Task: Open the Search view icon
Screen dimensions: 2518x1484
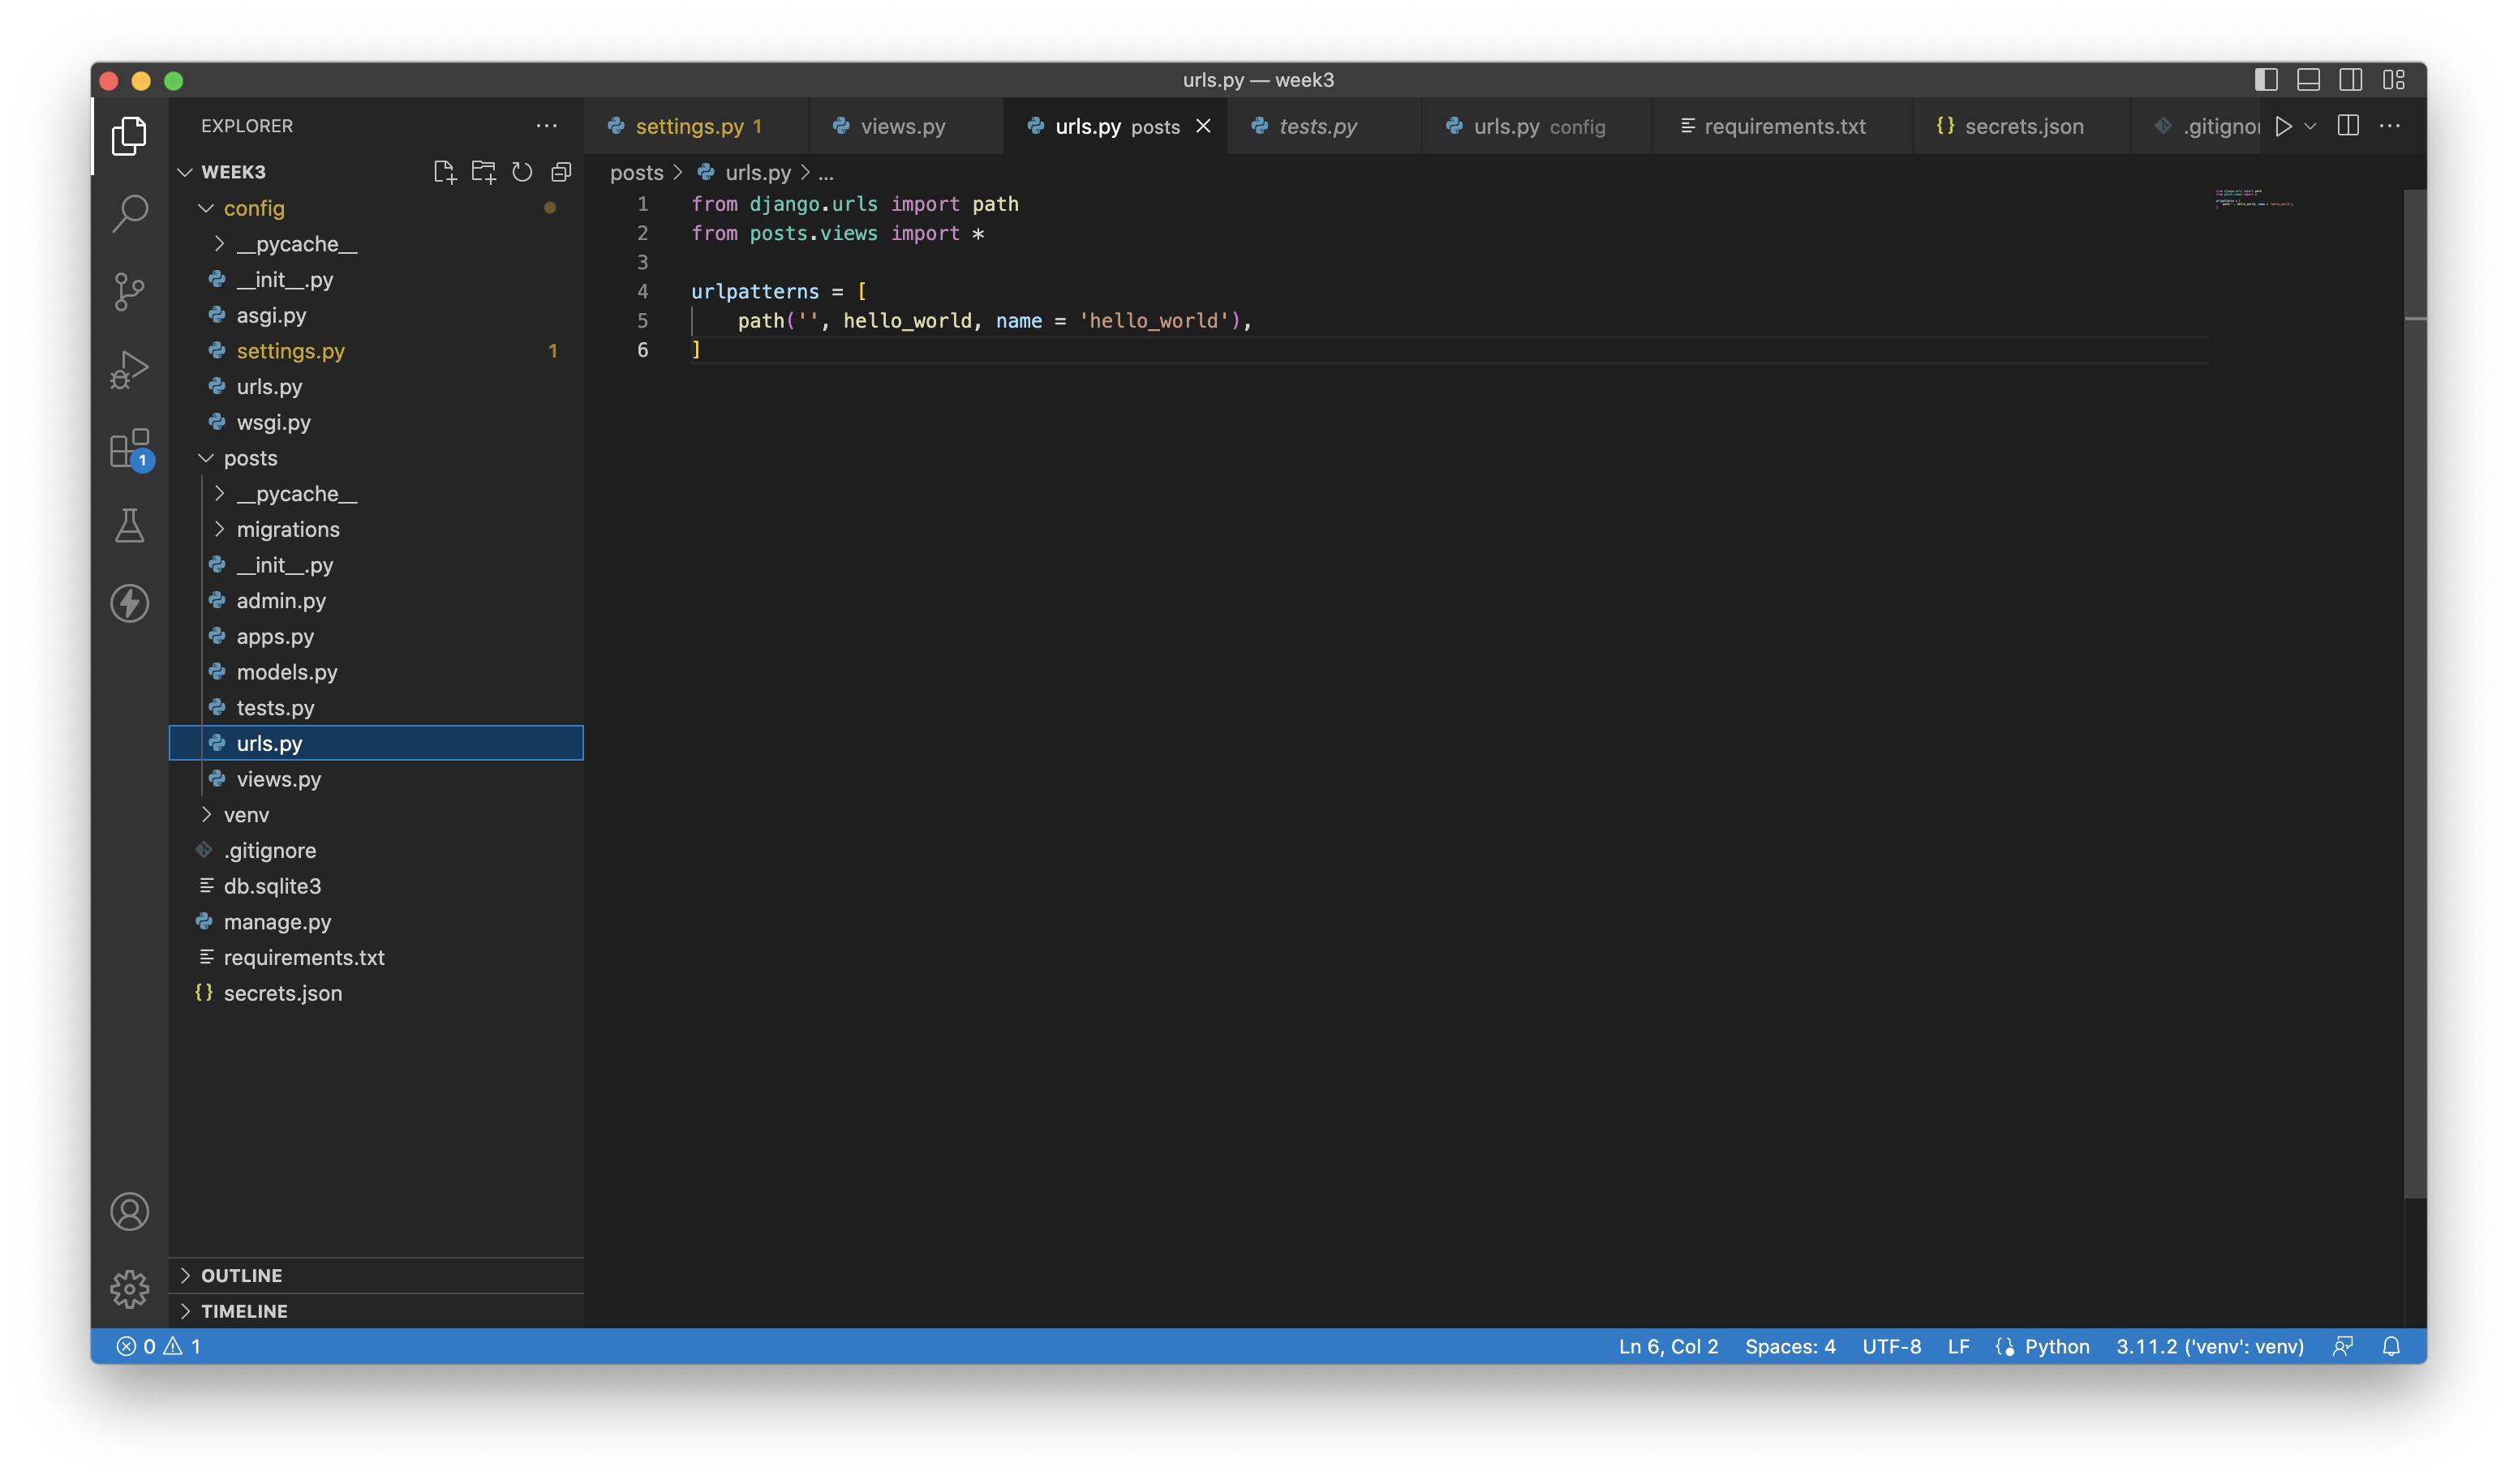Action: click(129, 213)
